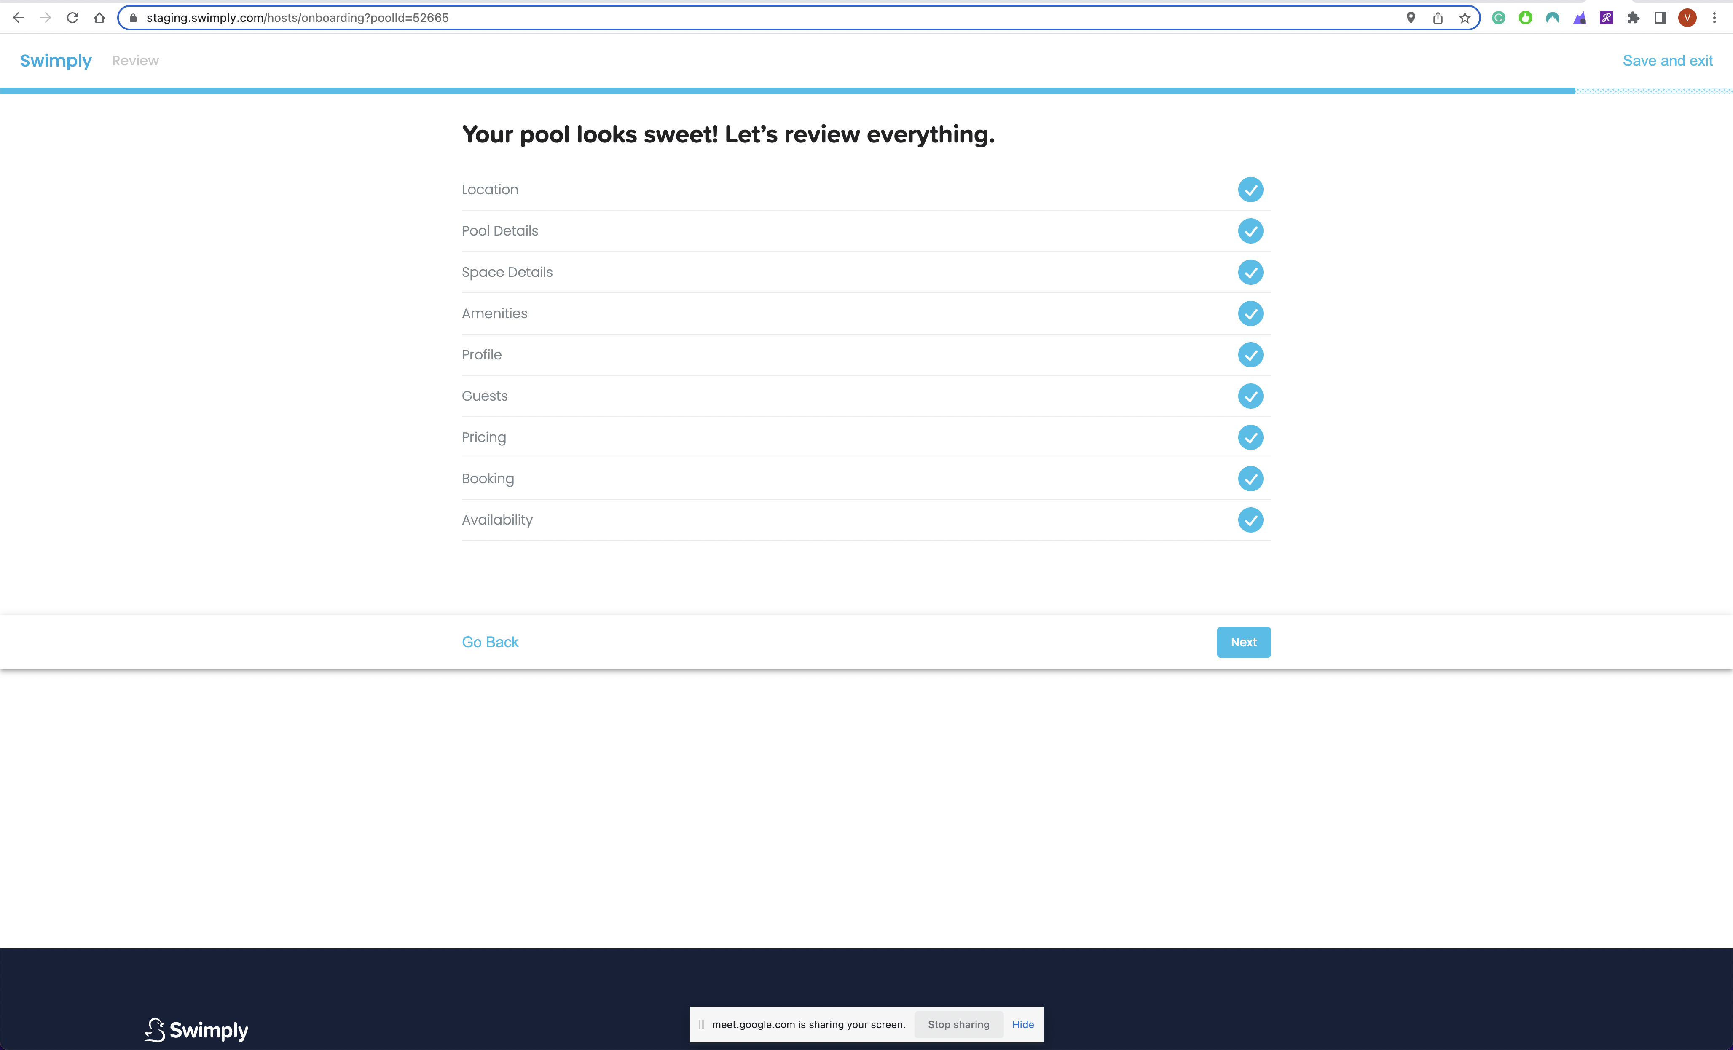1733x1050 pixels.
Task: Click Stop sharing in screen share bar
Action: 958,1025
